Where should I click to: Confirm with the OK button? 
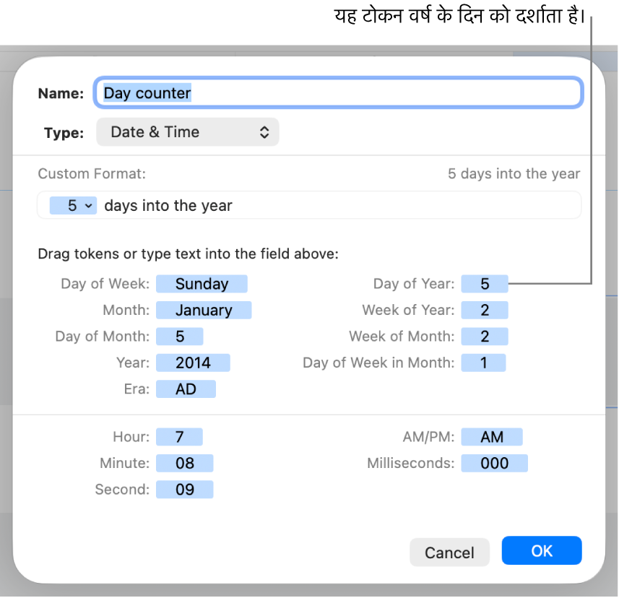point(542,551)
